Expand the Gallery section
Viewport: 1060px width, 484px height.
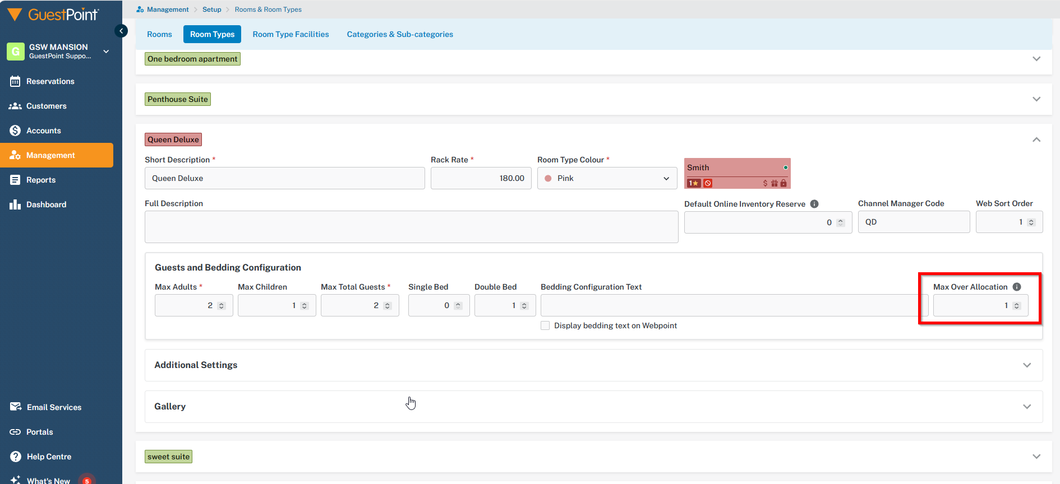click(1027, 407)
